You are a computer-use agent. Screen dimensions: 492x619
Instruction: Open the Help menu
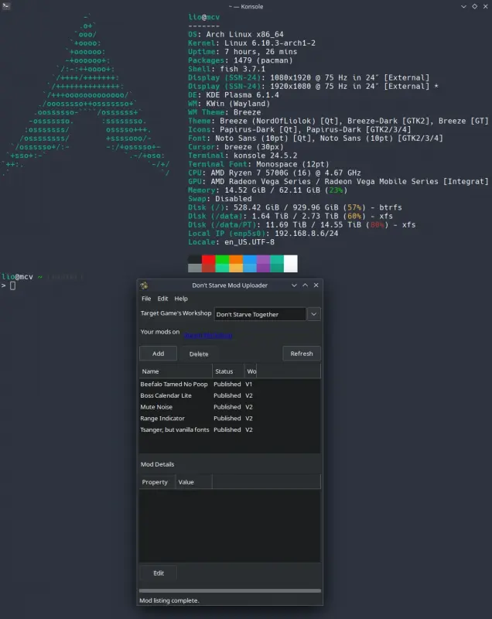[x=181, y=299]
